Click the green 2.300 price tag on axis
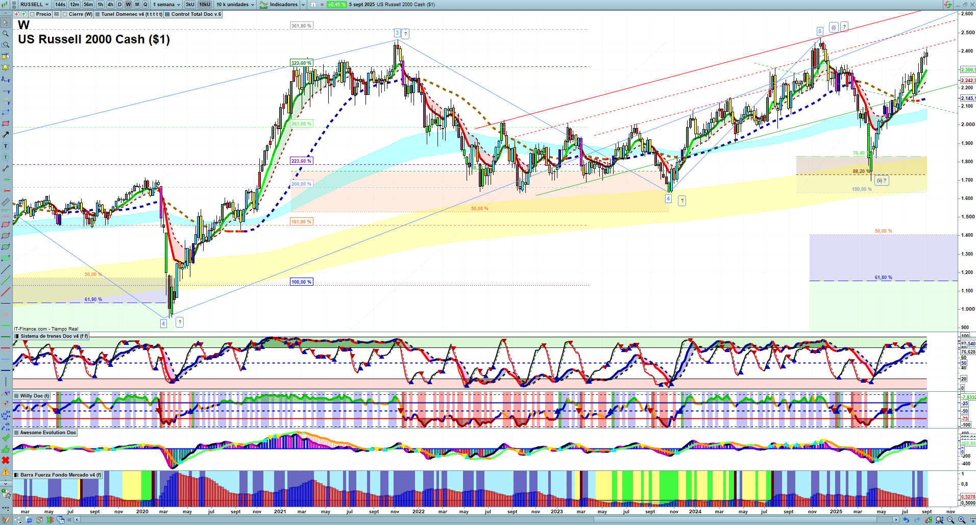976x525 pixels. 968,69
